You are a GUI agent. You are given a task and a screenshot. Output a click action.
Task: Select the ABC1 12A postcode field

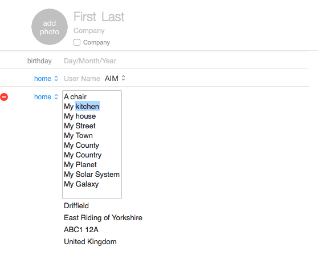81,230
